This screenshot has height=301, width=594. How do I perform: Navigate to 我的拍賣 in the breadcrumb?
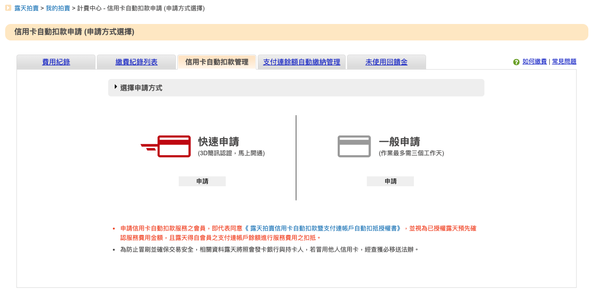(x=58, y=8)
